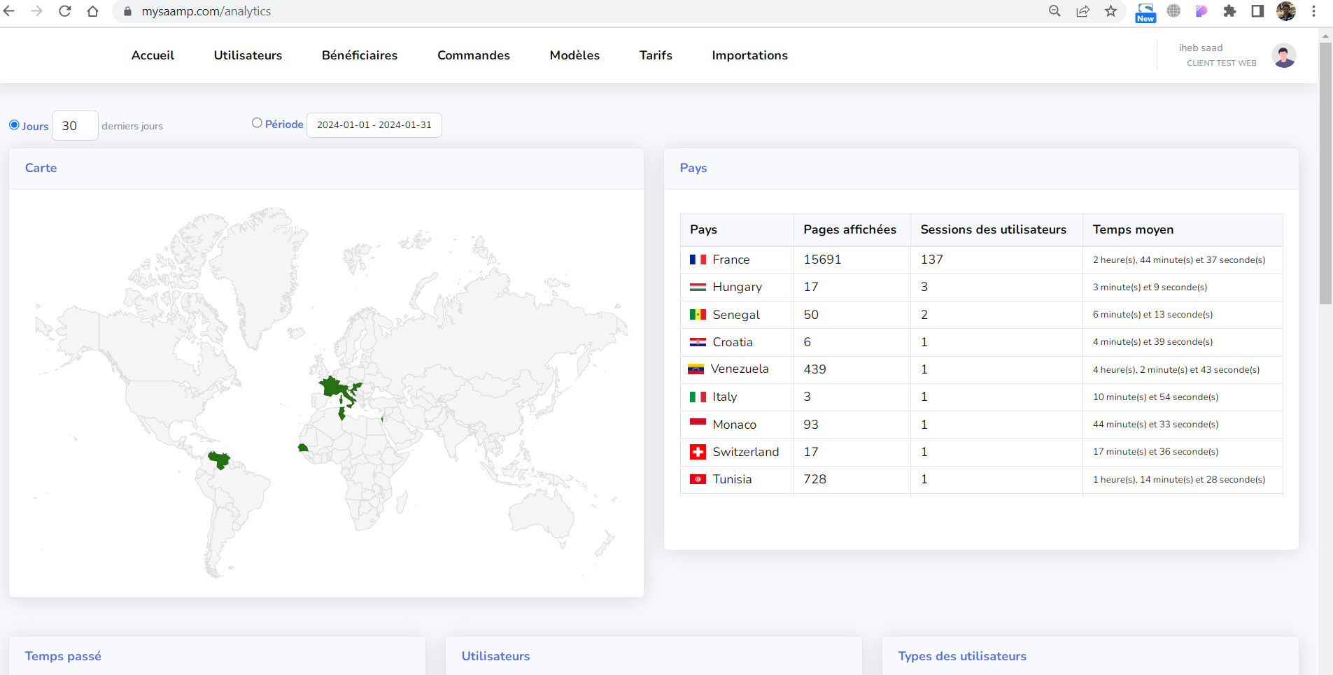1333x675 pixels.
Task: Navigate to the Tarifs page
Action: click(x=655, y=55)
